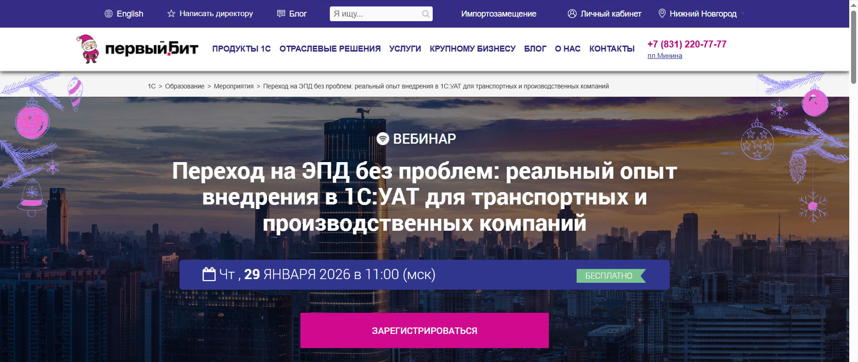Open the Написать директору link
Screen dimensions: 858x362
[x=216, y=14]
